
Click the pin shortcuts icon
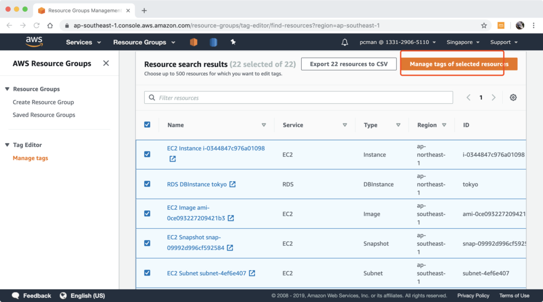233,42
